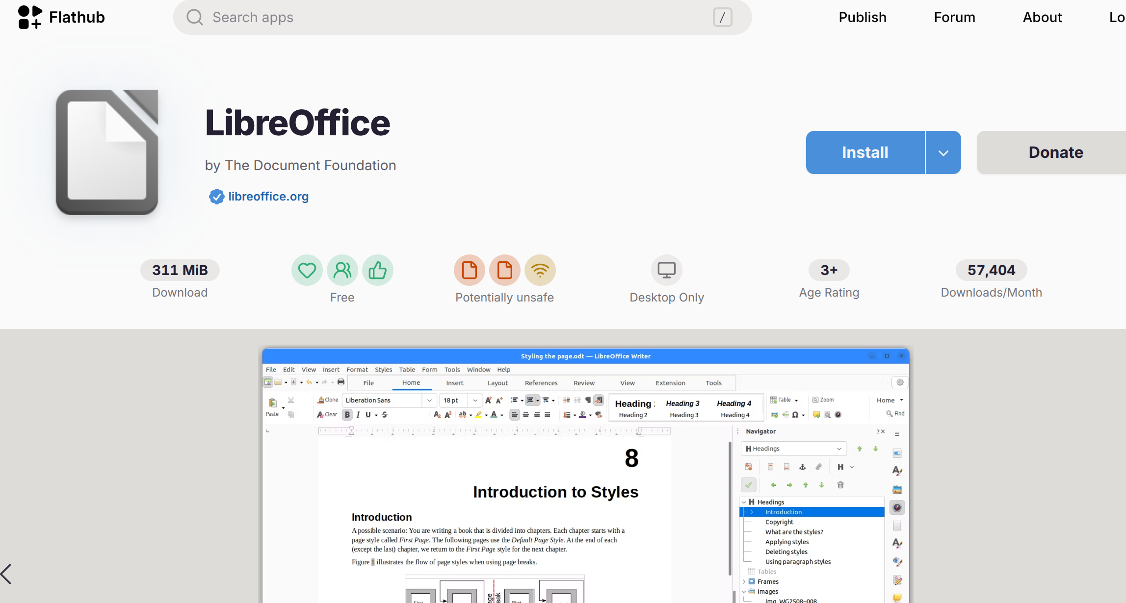Click the yellow network wifi safety icon
The height and width of the screenshot is (603, 1126).
coord(540,270)
